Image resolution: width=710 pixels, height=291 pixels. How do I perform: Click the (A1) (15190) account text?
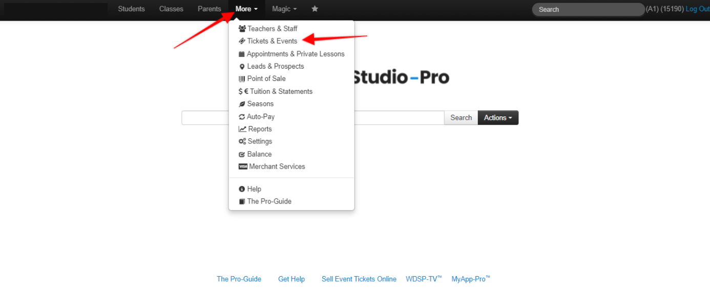665,9
